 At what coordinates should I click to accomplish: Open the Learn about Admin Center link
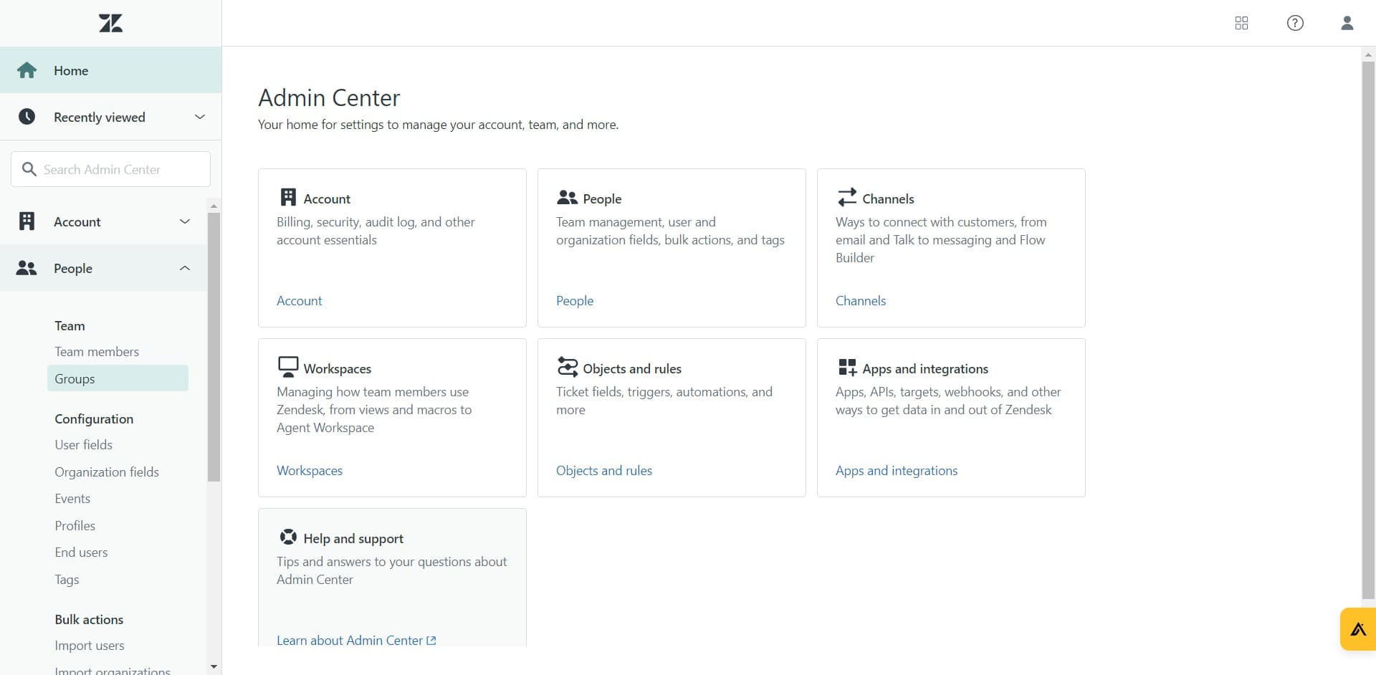(x=350, y=640)
